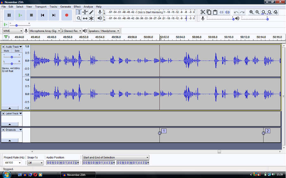Close the Label Track with X
The height and width of the screenshot is (178, 286).
click(x=3, y=113)
